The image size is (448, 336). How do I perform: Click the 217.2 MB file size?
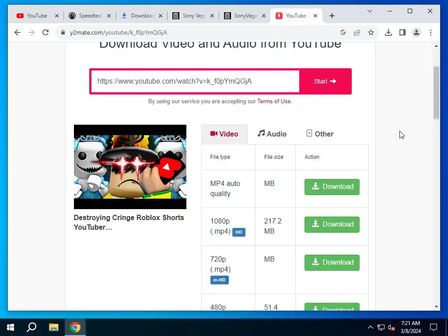click(x=273, y=226)
